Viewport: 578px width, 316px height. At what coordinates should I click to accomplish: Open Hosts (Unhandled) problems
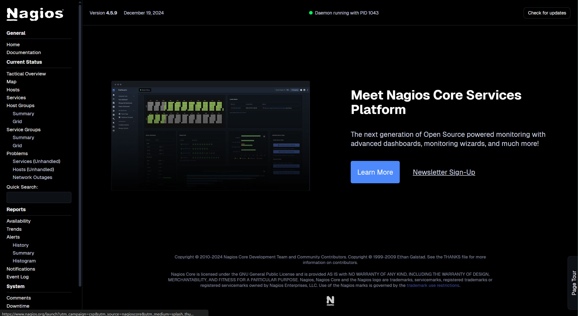click(x=33, y=169)
